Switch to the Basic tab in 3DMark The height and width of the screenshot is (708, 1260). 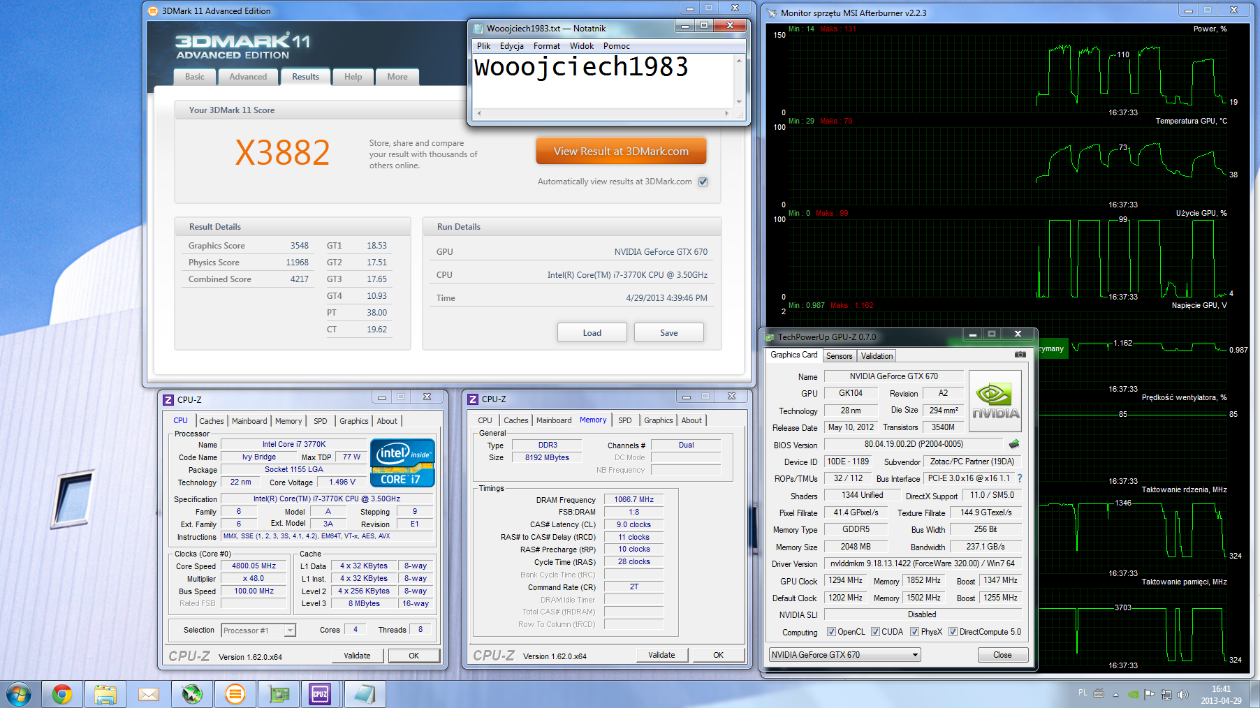coord(195,77)
